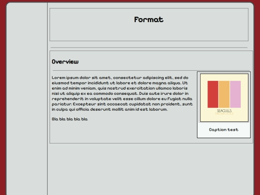Click the Lorem ipsum paragraph text
Screen dimensions: 260x195
(122, 93)
